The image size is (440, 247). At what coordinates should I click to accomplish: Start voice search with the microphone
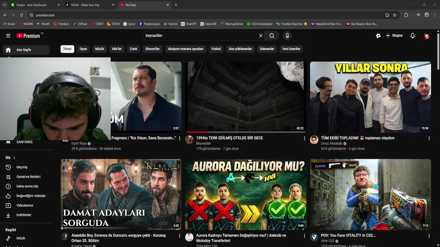pyautogui.click(x=287, y=36)
